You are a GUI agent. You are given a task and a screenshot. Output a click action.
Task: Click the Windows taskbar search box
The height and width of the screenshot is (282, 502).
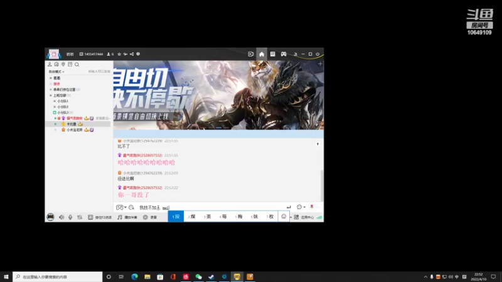(58, 276)
